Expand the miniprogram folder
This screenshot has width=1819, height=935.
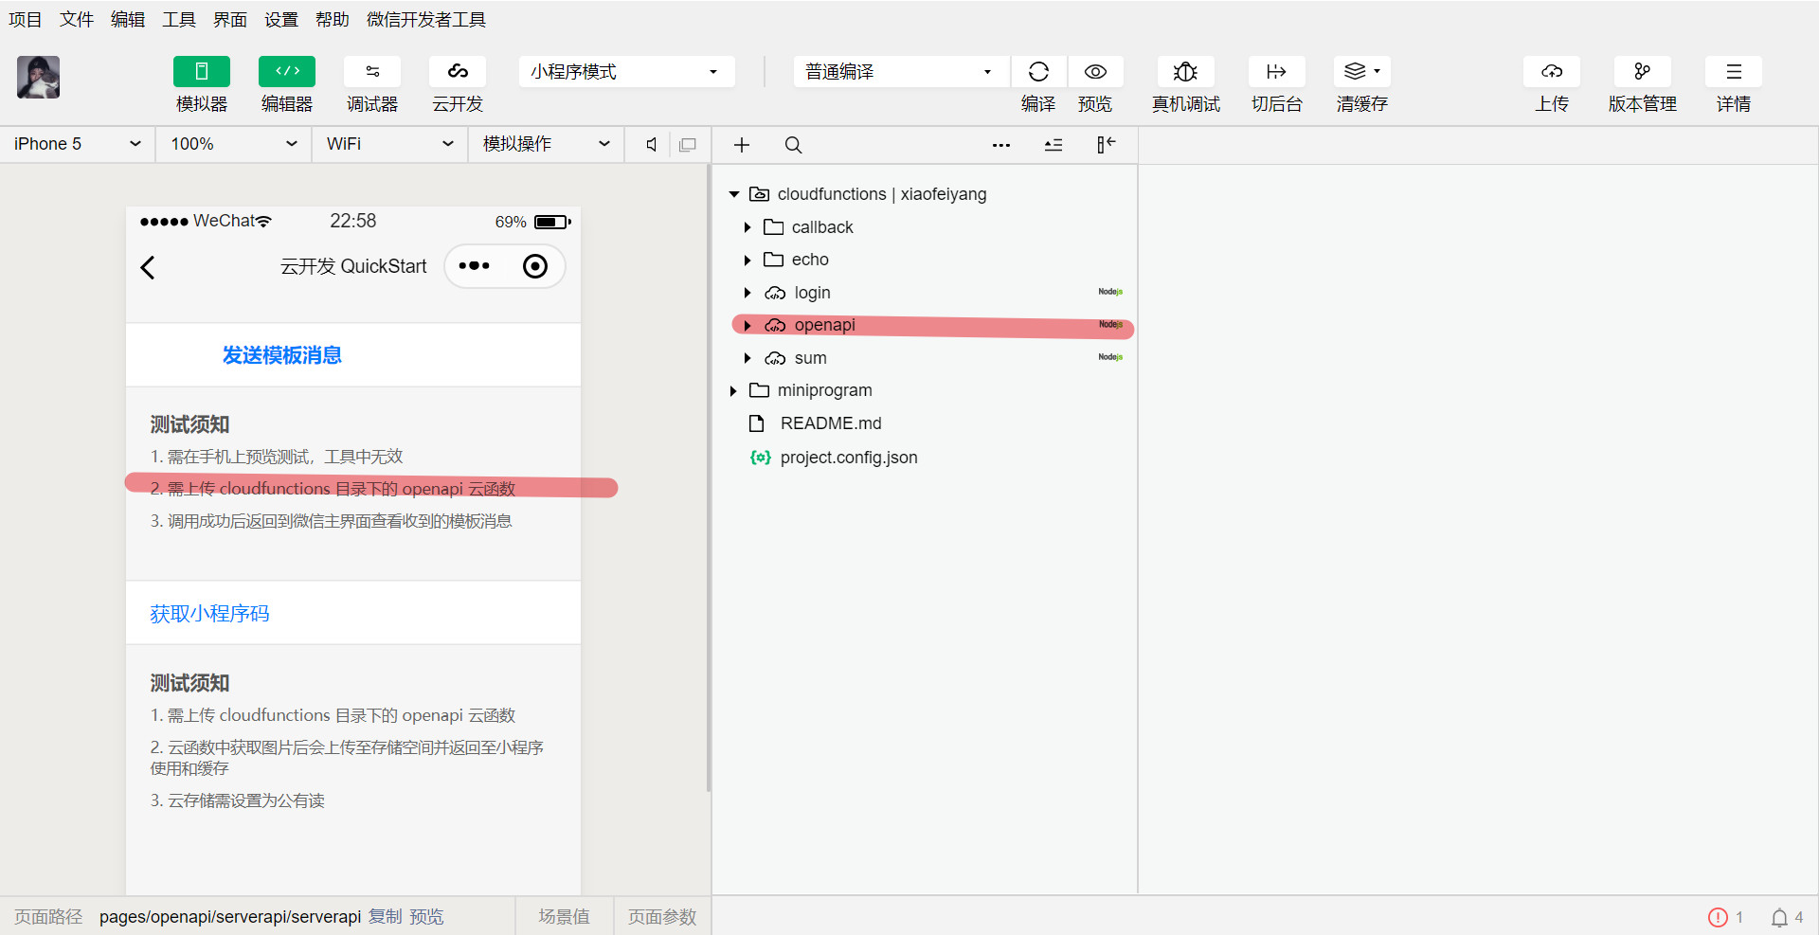(734, 390)
